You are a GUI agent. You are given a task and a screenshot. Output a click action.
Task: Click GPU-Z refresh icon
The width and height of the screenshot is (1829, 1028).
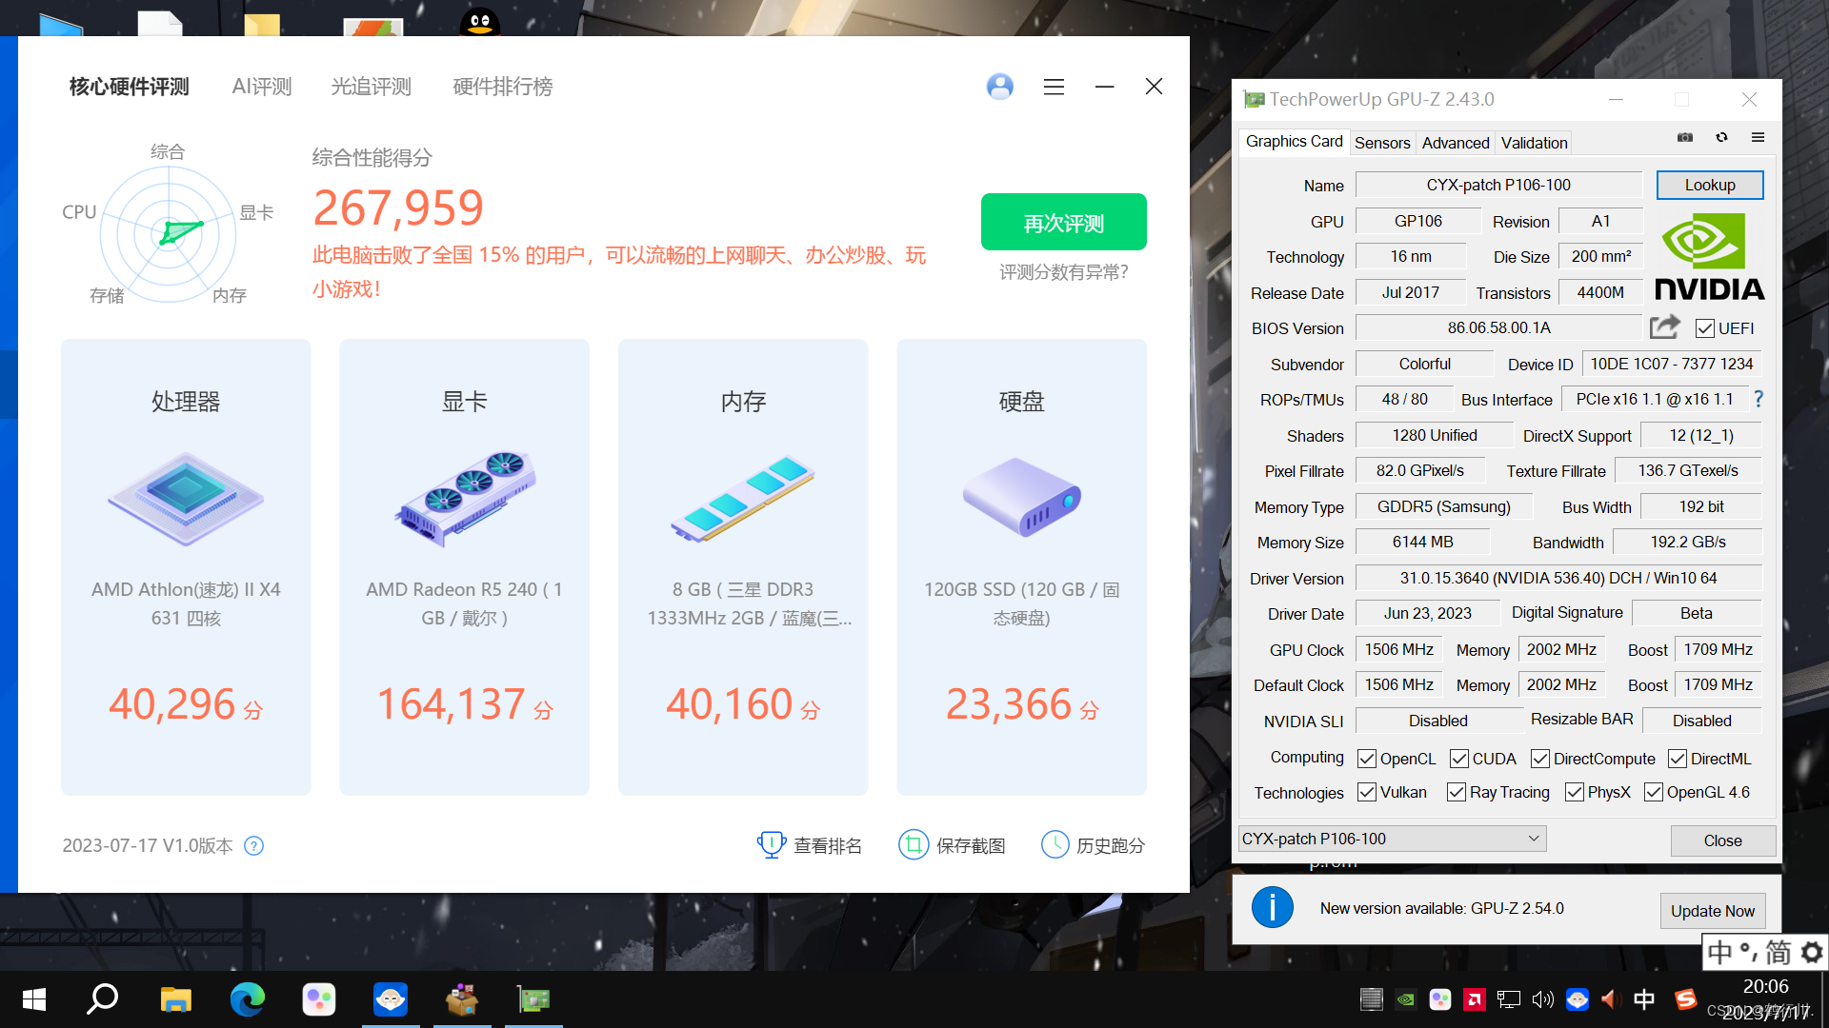[x=1721, y=138]
